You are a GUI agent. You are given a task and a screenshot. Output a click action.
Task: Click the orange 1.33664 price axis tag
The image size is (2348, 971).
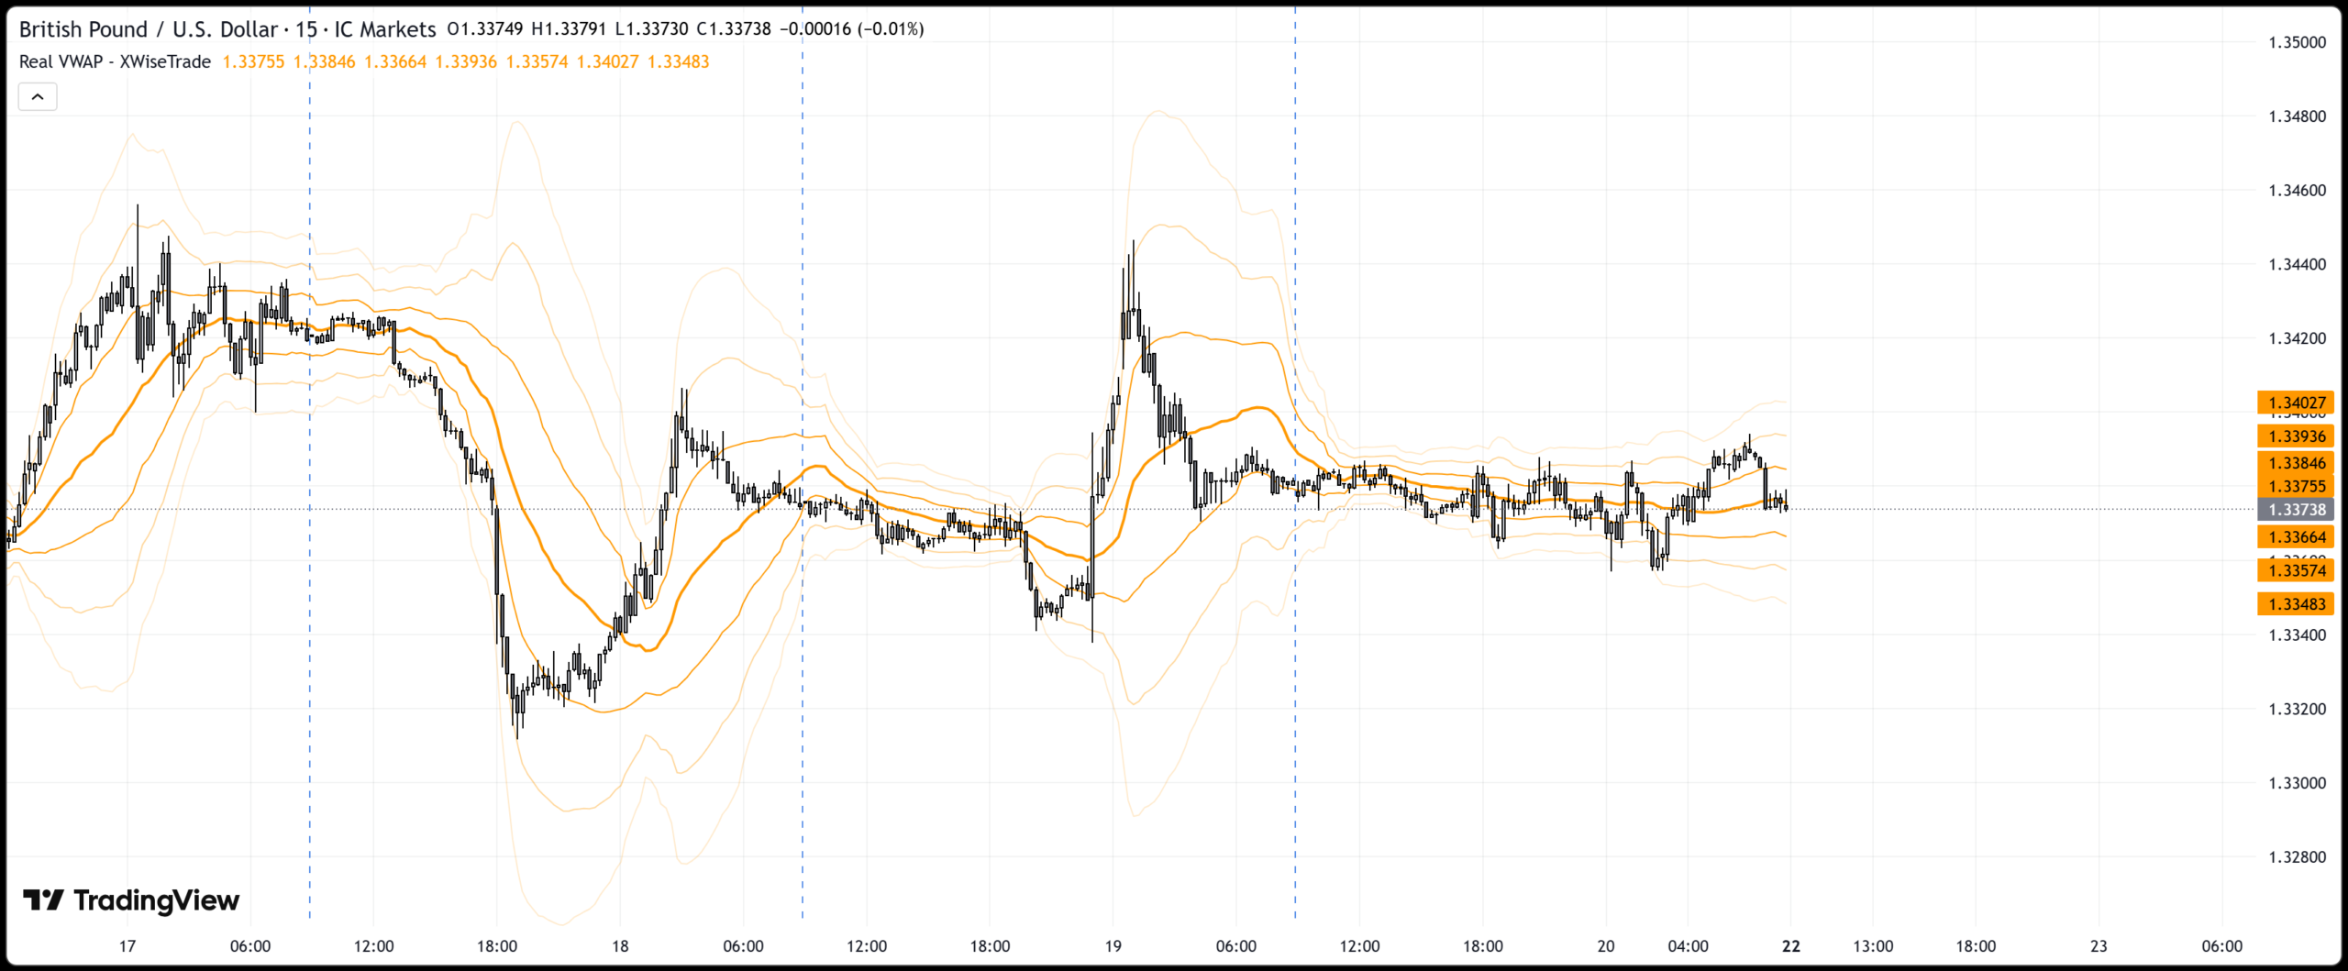(x=2296, y=537)
